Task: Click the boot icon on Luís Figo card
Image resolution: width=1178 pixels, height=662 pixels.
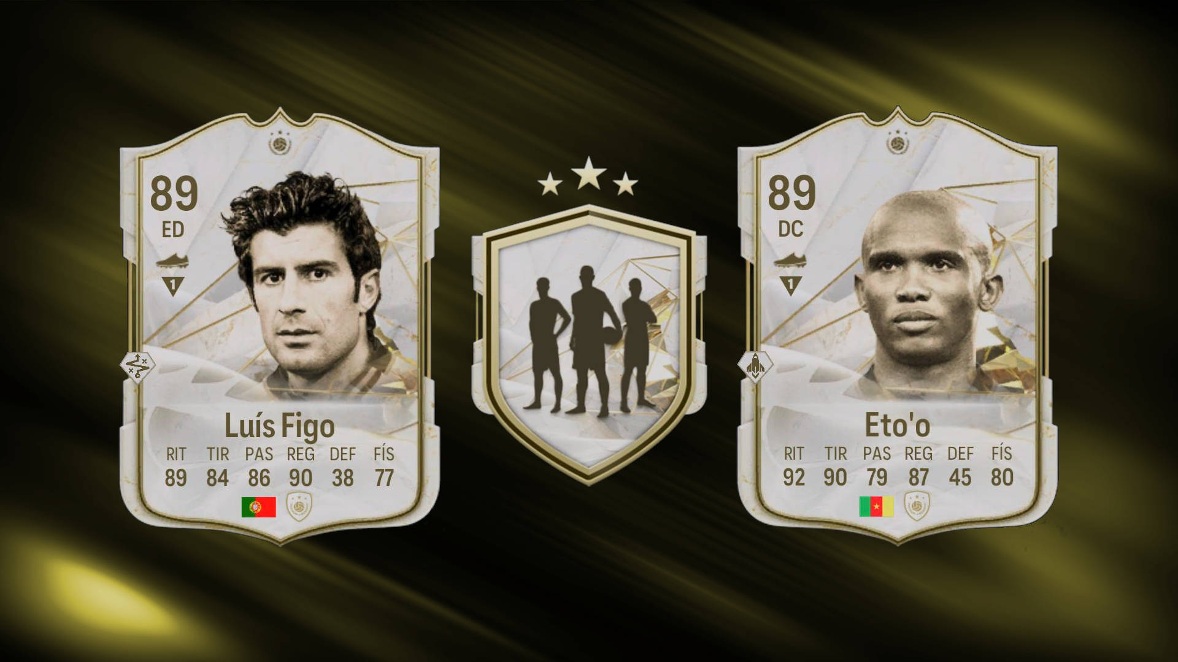Action: coord(173,262)
